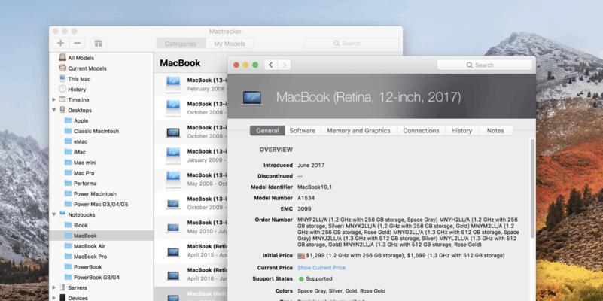Click the EMC value 3099

[304, 208]
